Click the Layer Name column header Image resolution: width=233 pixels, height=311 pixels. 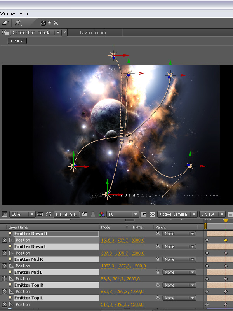(18, 227)
